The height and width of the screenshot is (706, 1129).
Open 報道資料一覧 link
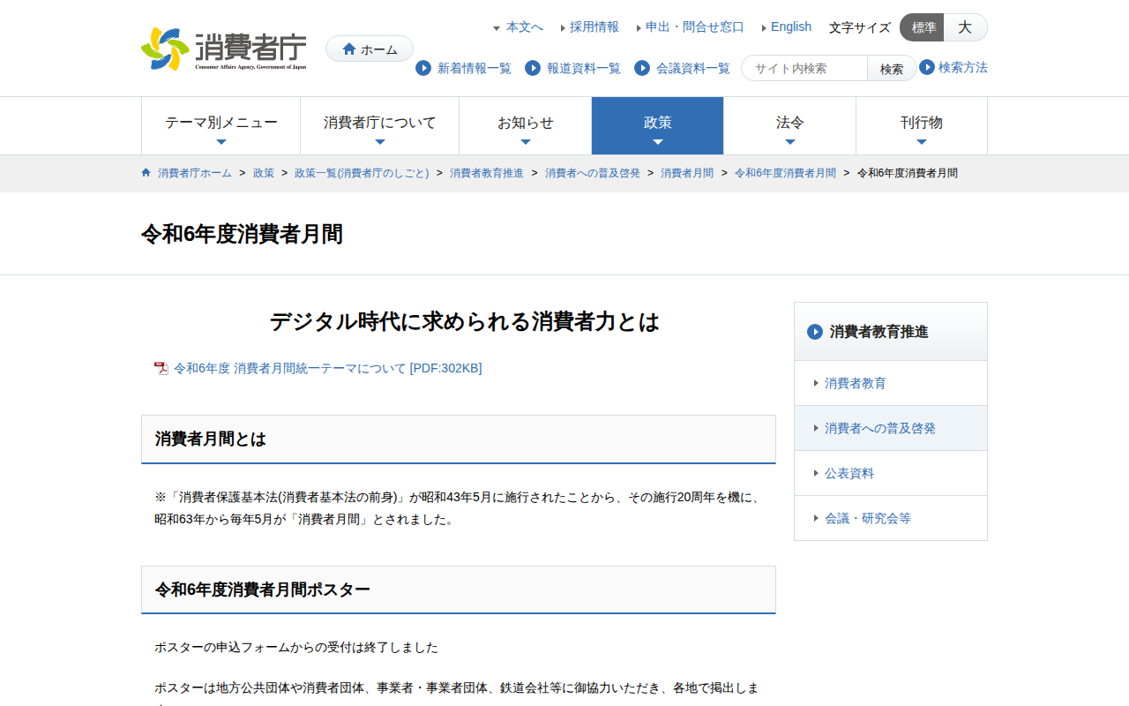click(x=584, y=68)
